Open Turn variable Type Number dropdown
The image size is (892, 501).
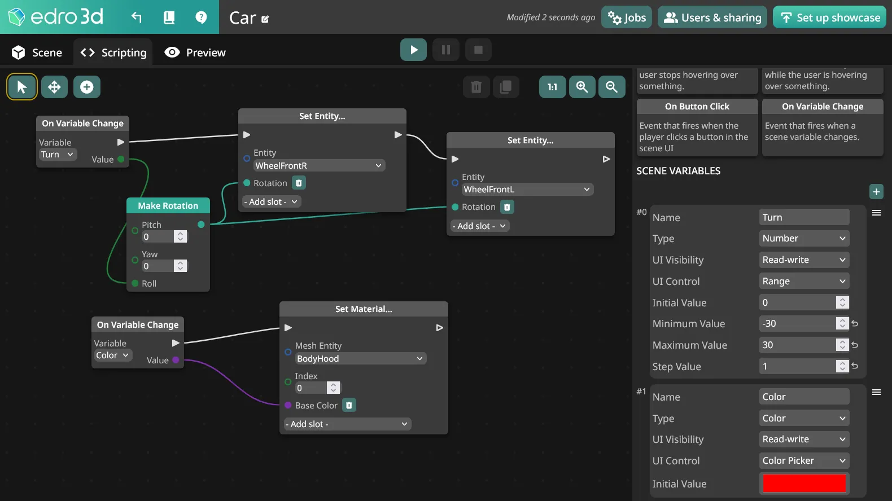point(804,239)
